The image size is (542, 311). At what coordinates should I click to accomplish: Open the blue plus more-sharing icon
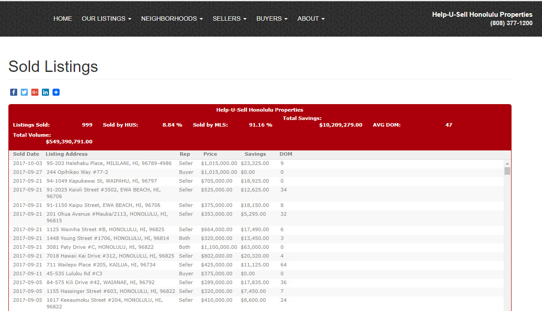click(56, 92)
